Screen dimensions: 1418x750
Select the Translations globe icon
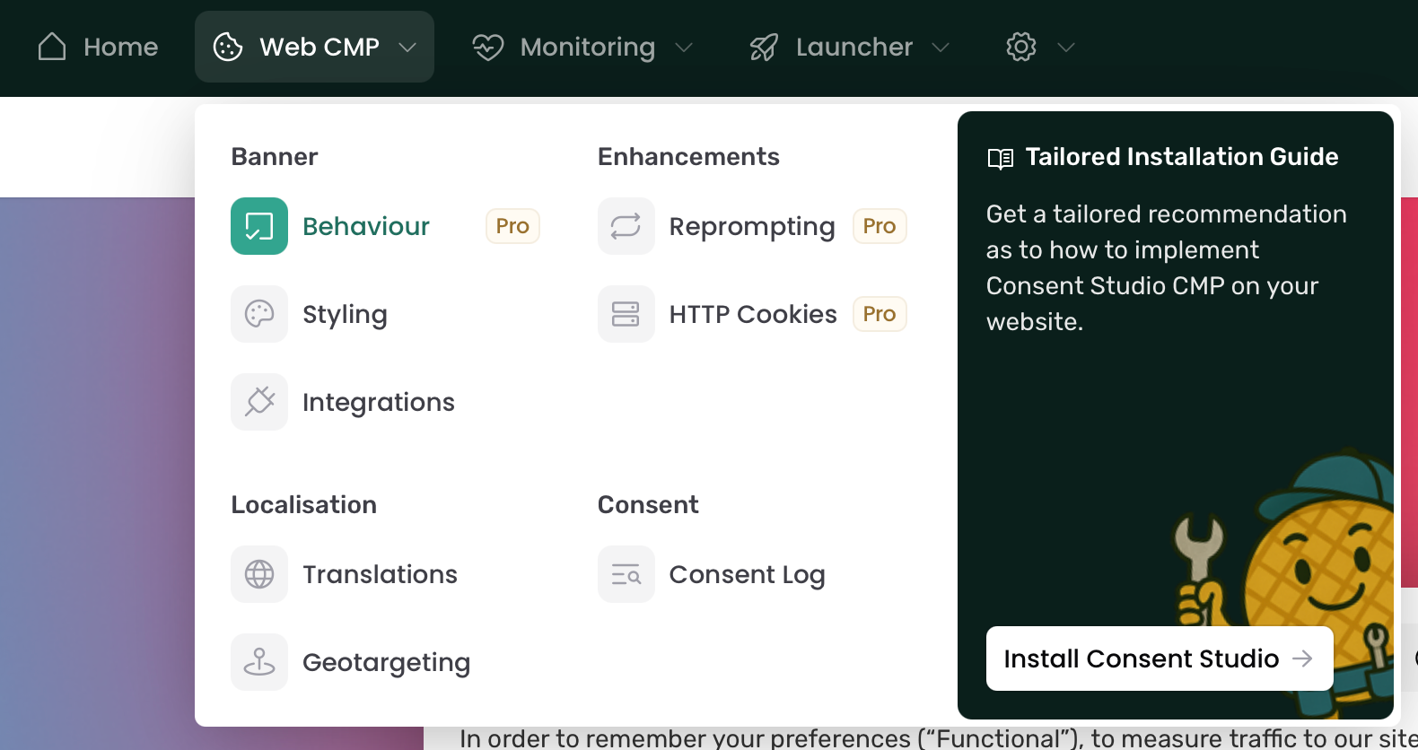click(259, 574)
